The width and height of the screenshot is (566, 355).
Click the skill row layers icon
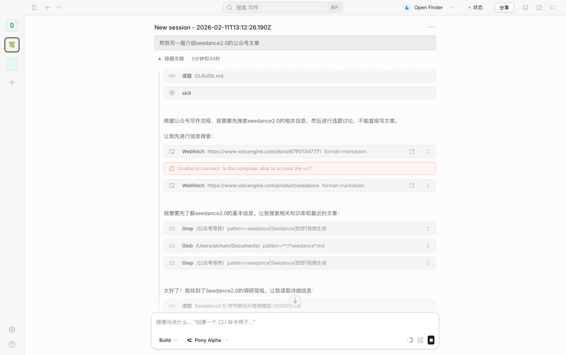coord(172,93)
